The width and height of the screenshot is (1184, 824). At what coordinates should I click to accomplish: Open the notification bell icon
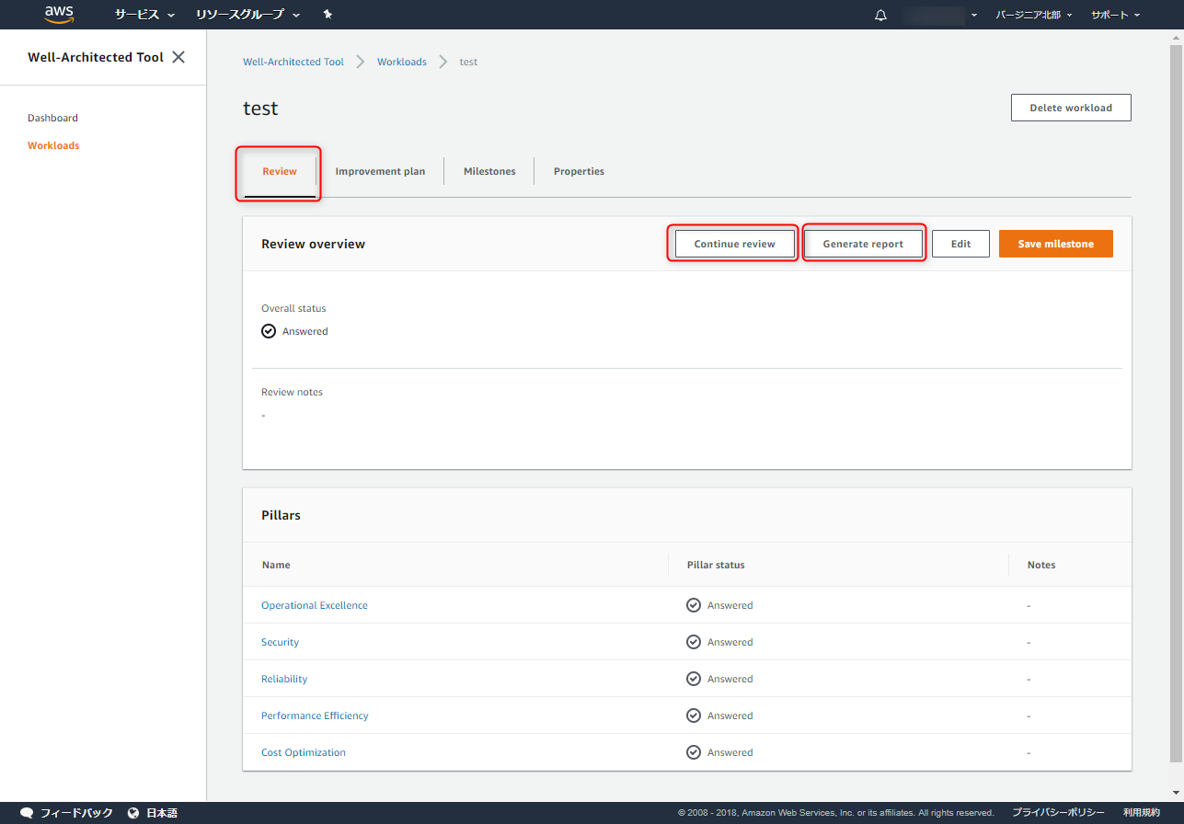point(879,14)
